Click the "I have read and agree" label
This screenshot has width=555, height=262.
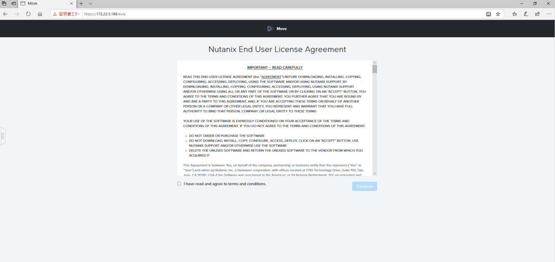pyautogui.click(x=225, y=184)
